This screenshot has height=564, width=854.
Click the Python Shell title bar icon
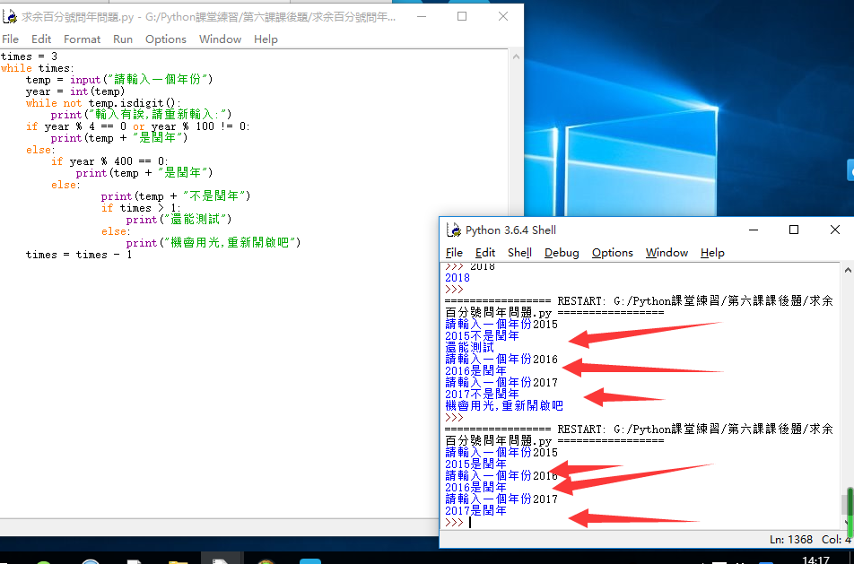point(454,230)
